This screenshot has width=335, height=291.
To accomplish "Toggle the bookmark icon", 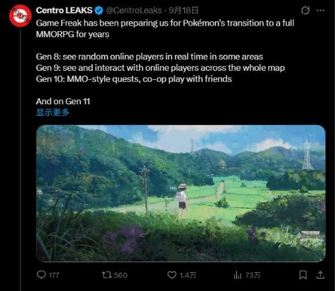I will click(303, 275).
